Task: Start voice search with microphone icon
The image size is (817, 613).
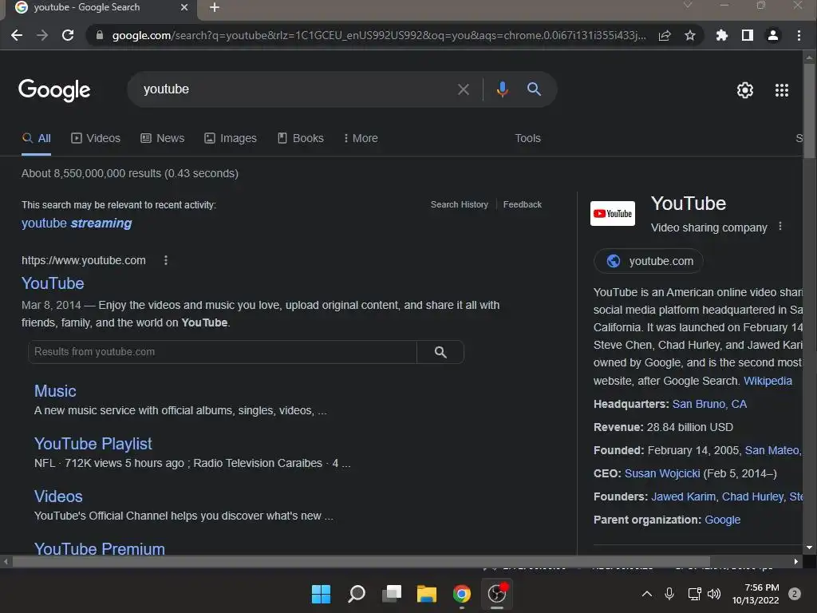Action: 503,89
